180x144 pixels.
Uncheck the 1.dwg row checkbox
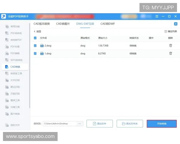pos(35,53)
